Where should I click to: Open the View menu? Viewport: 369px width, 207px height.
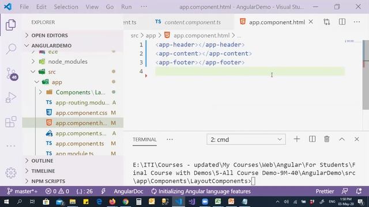(92, 7)
